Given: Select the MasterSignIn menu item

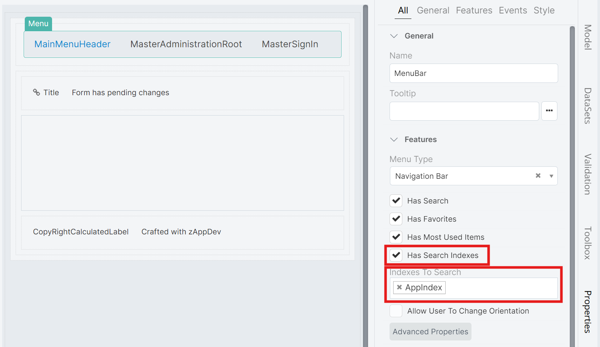Looking at the screenshot, I should (x=290, y=44).
